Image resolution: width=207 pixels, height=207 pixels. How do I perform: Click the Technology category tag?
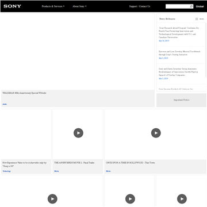click(x=6, y=171)
